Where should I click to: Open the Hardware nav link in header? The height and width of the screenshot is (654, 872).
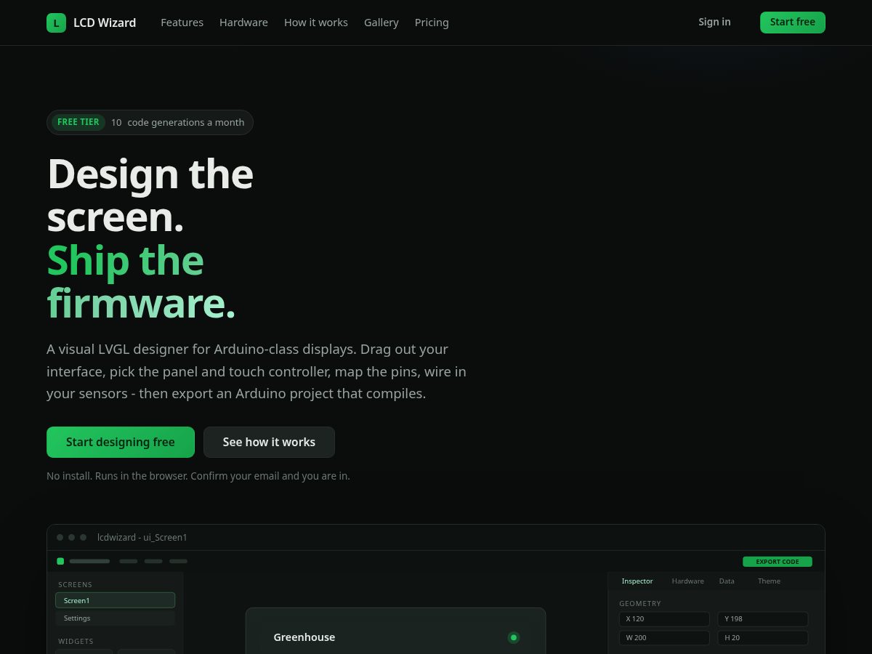click(243, 23)
